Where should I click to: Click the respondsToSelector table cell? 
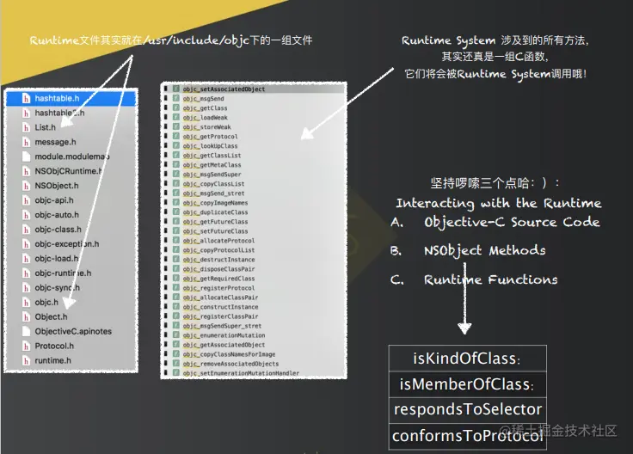(x=468, y=409)
